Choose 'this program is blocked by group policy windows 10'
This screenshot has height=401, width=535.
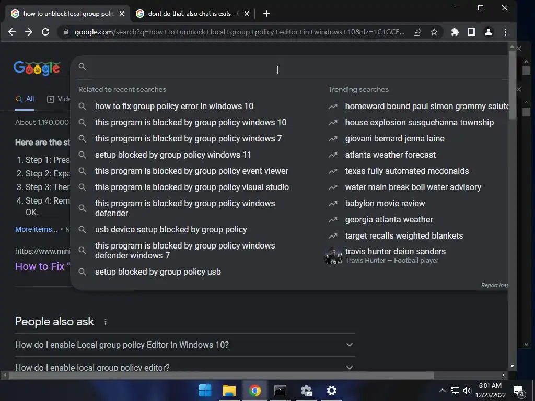pos(190,122)
